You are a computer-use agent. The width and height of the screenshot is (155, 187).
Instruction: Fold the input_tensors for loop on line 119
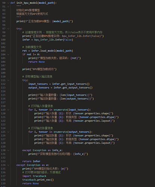coord(8,110)
